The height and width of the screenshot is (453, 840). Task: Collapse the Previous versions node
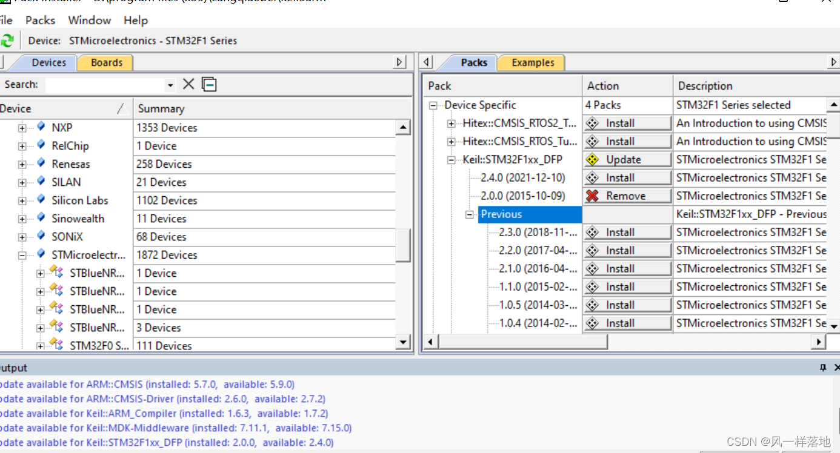tap(470, 214)
